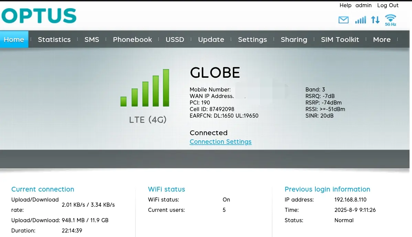Click the WAN IP Address label
Viewport: 412px width, 237px height.
pyautogui.click(x=212, y=96)
